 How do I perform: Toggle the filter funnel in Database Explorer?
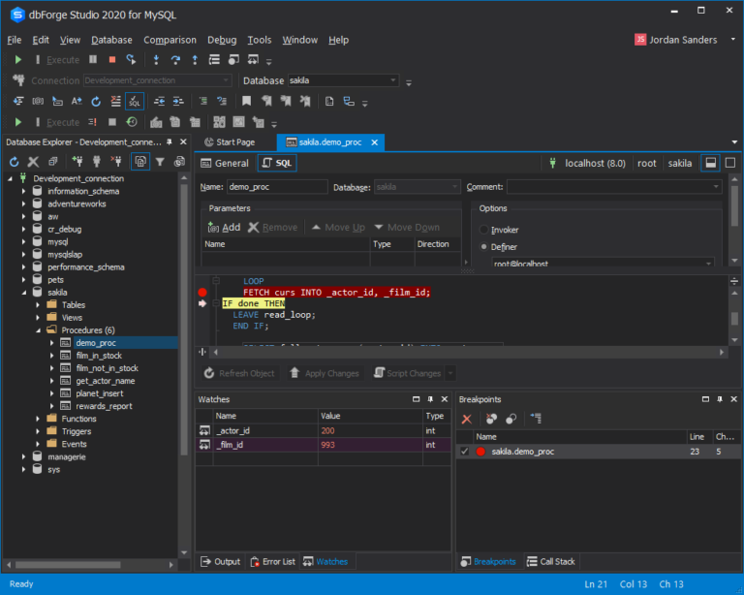160,162
